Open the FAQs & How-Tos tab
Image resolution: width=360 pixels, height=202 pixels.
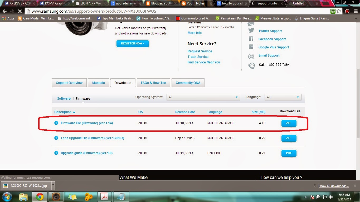[x=153, y=83]
